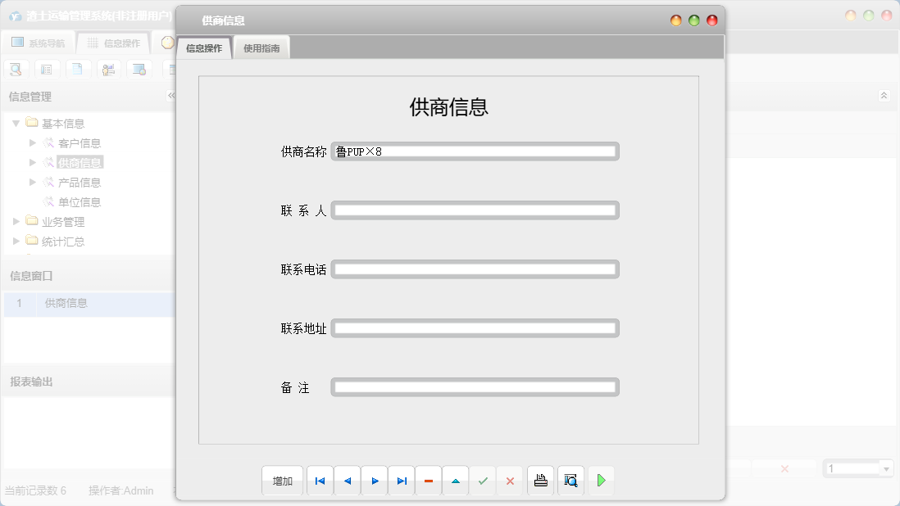Screen dimensions: 900x506
Task: Confirm changes with the green checkmark
Action: [483, 481]
